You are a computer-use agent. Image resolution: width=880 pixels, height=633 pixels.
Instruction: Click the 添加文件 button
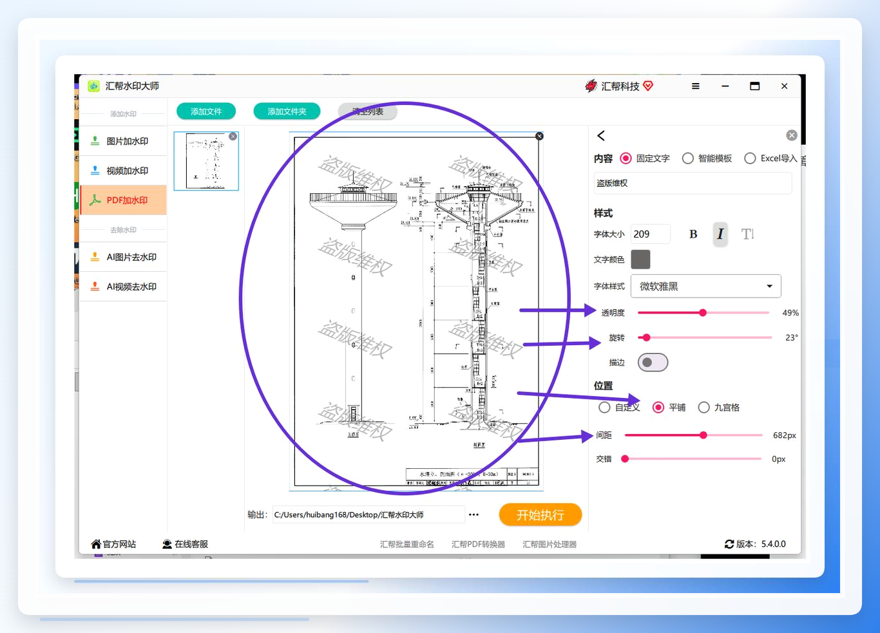[x=206, y=111]
